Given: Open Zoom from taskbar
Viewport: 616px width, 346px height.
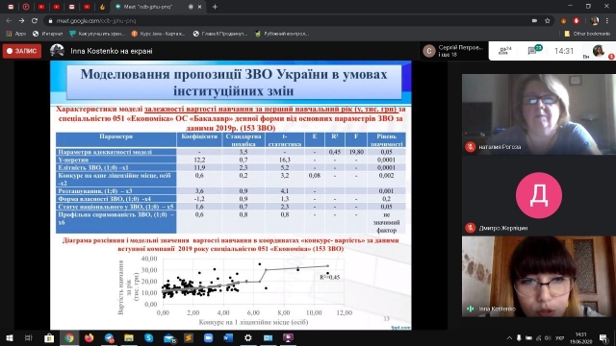Looking at the screenshot, I should click(x=208, y=337).
